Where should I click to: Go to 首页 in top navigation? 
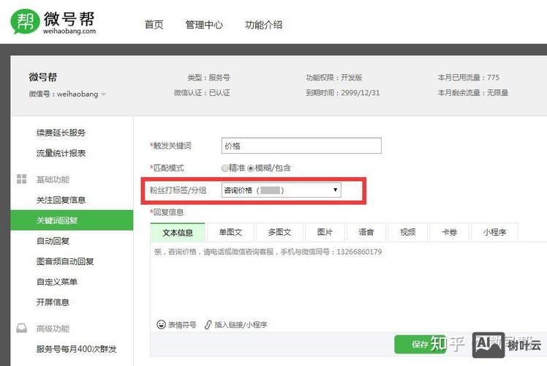tap(154, 25)
